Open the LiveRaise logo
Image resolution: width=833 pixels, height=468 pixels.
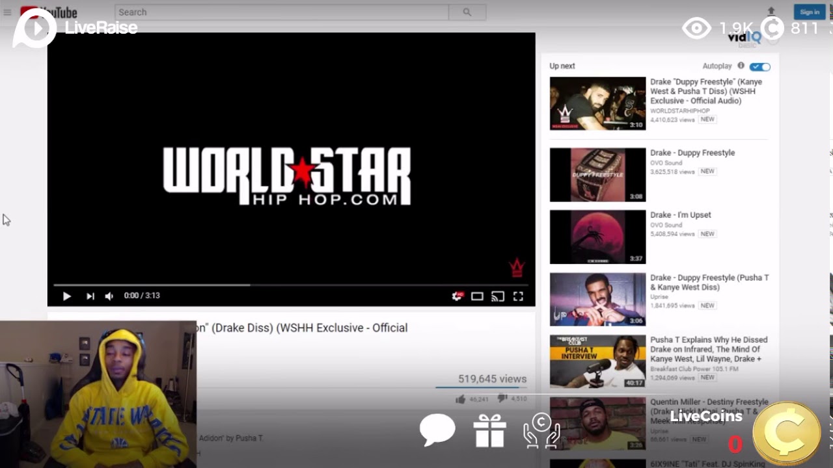click(x=75, y=27)
